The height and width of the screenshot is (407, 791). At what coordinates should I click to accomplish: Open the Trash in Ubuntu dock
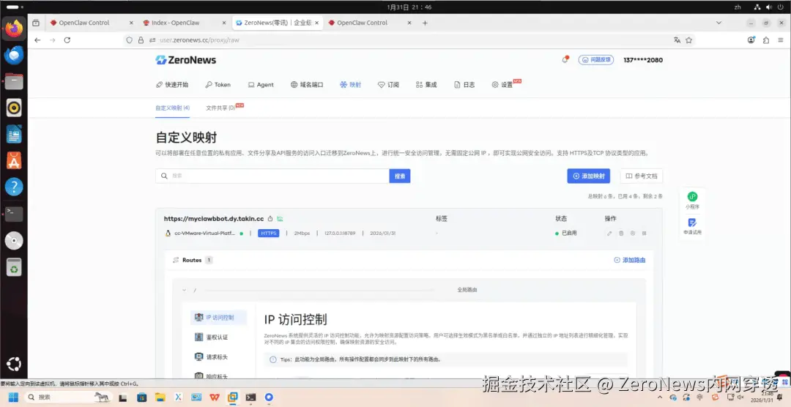click(14, 266)
